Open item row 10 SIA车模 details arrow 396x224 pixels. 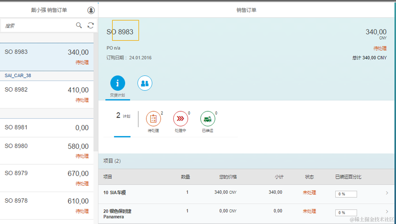[387, 193]
